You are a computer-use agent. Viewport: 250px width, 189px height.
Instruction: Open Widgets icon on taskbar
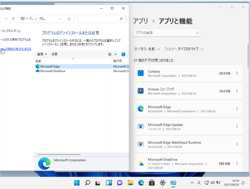point(109,183)
